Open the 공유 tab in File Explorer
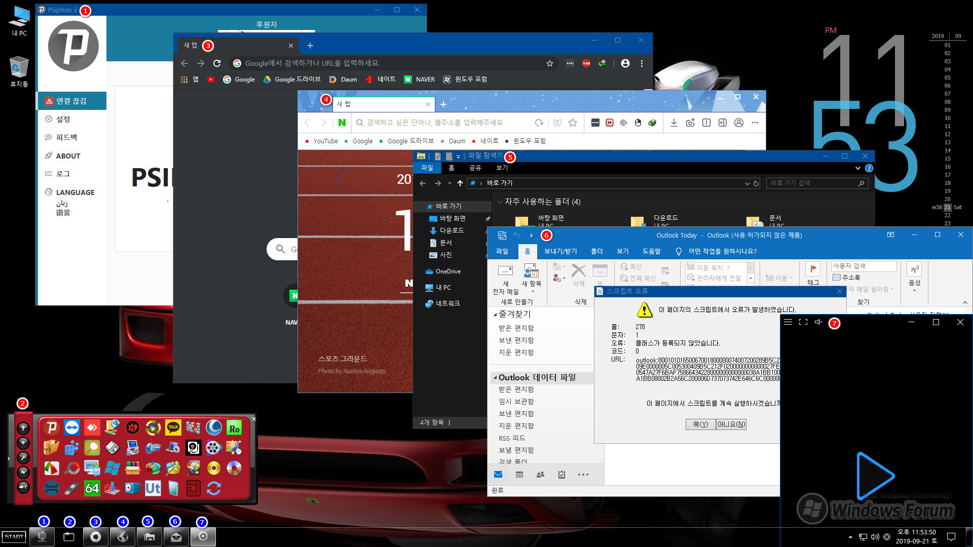This screenshot has height=547, width=973. (x=475, y=168)
